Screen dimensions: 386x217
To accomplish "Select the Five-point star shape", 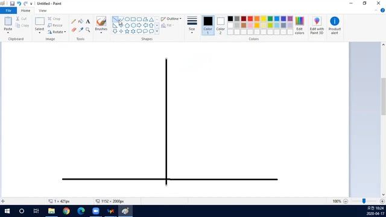I will click(x=127, y=31).
